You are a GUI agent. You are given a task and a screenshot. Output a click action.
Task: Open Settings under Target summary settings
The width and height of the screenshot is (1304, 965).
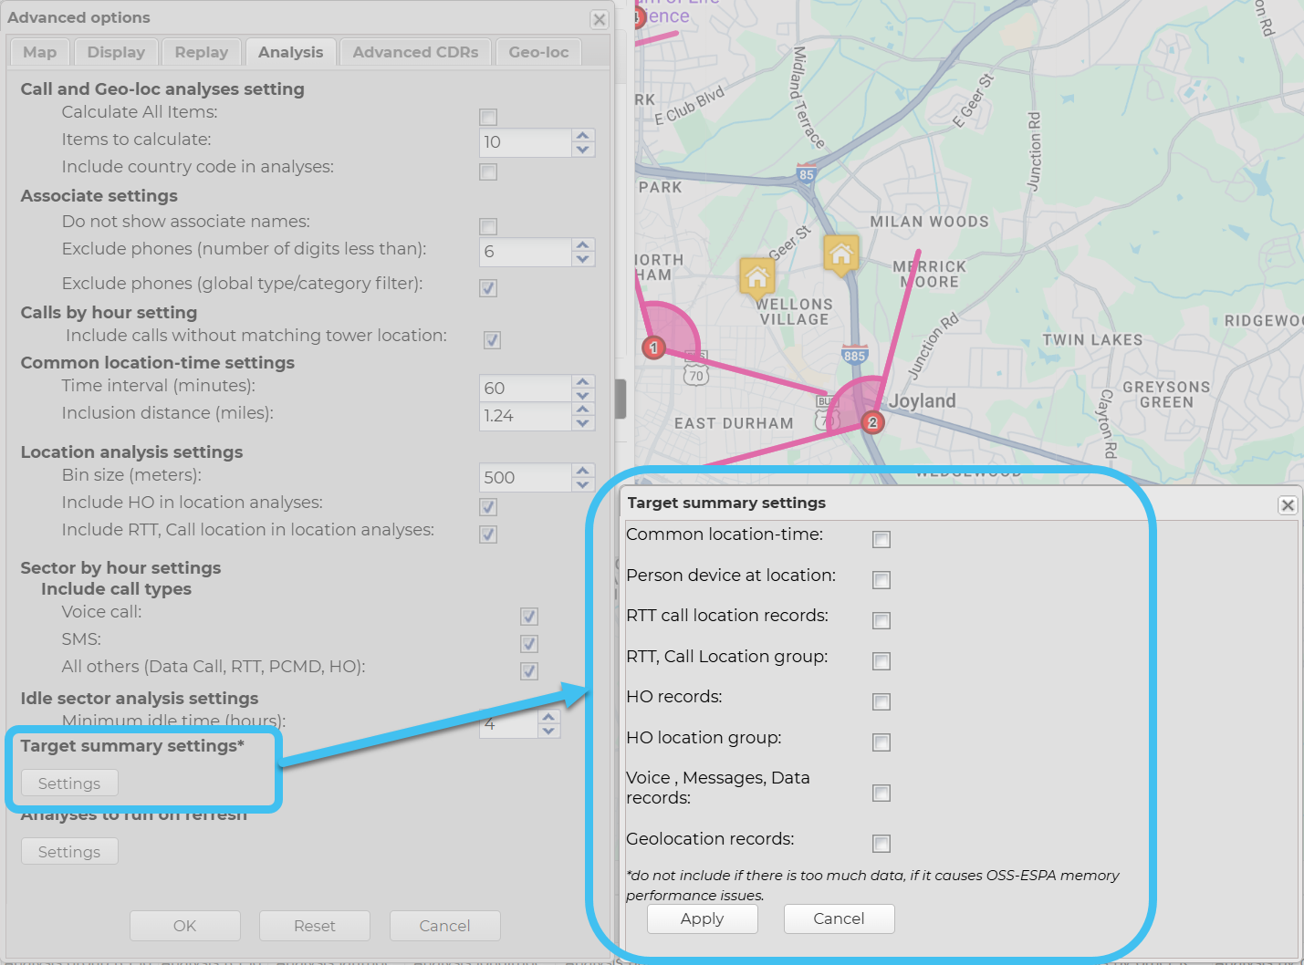[x=69, y=783]
